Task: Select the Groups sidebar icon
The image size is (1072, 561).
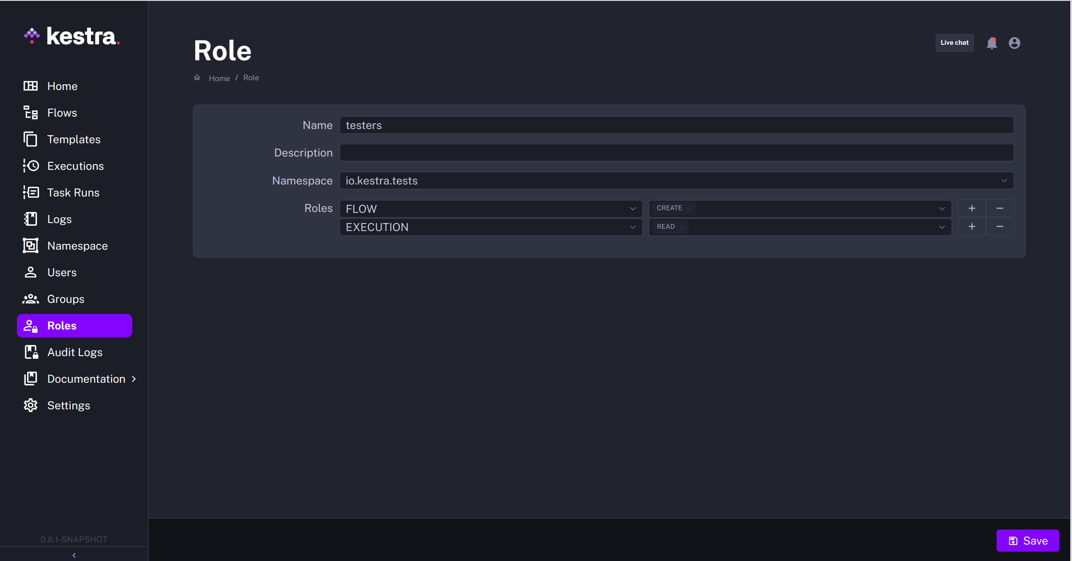Action: (x=30, y=298)
